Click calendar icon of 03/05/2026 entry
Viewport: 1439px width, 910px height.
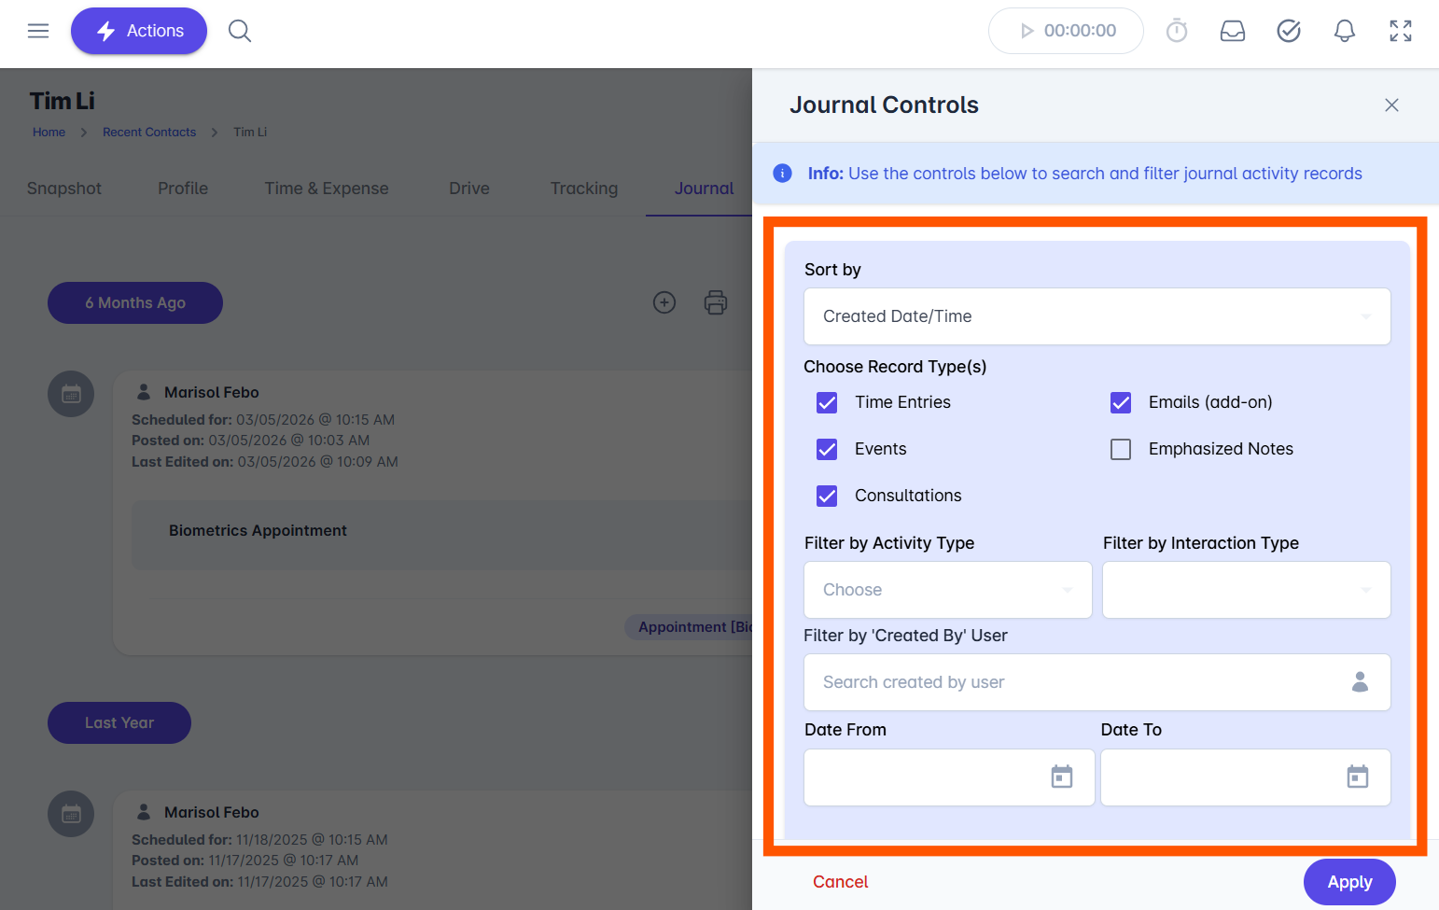click(x=71, y=394)
